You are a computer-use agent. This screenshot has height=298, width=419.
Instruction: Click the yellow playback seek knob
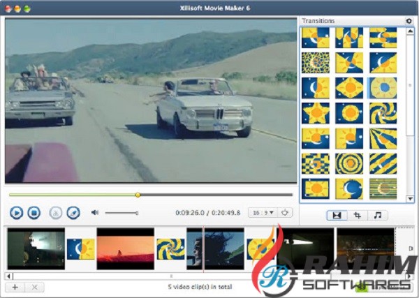coord(138,195)
